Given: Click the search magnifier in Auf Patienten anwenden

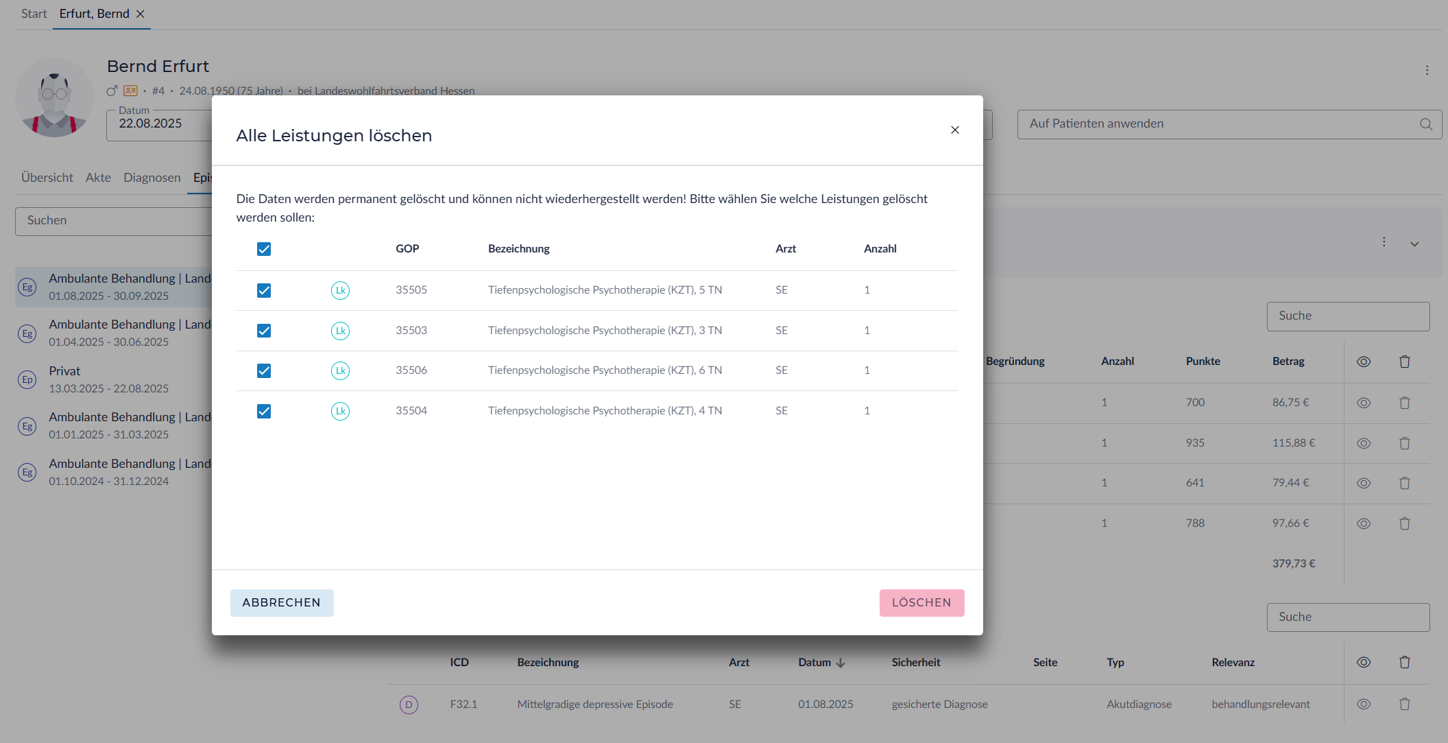Looking at the screenshot, I should (x=1426, y=124).
